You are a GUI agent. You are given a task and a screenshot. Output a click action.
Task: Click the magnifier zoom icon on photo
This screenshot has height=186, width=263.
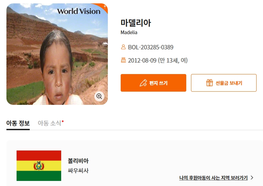click(x=99, y=96)
